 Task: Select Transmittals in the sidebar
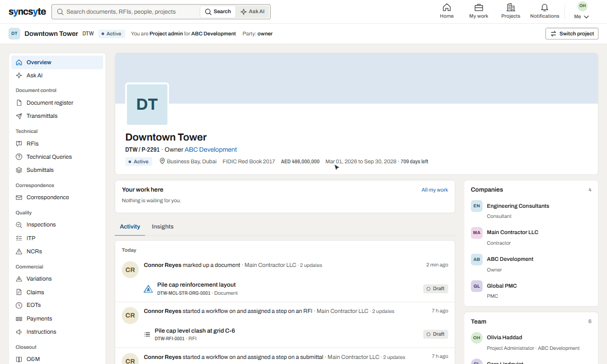point(57,116)
